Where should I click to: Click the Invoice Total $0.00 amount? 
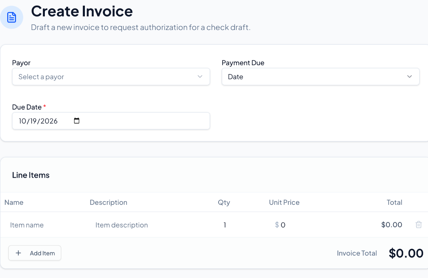[406, 253]
